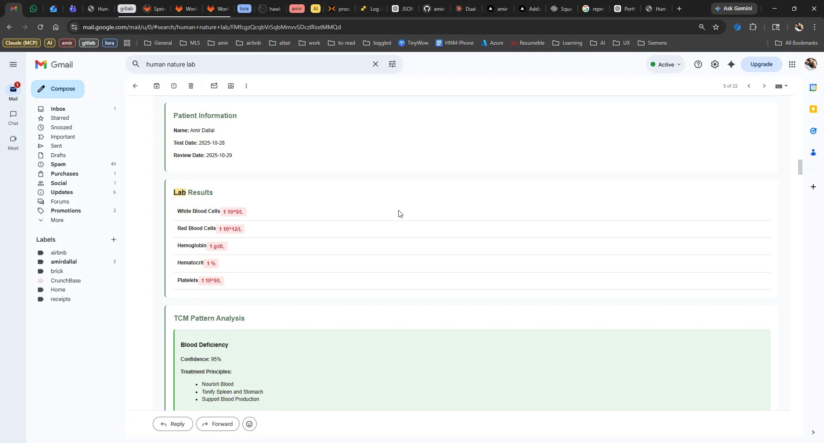824x443 pixels.
Task: Delete email using trash icon
Action: [191, 86]
